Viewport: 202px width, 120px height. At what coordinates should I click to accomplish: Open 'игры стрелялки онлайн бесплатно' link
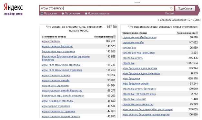[62, 91]
